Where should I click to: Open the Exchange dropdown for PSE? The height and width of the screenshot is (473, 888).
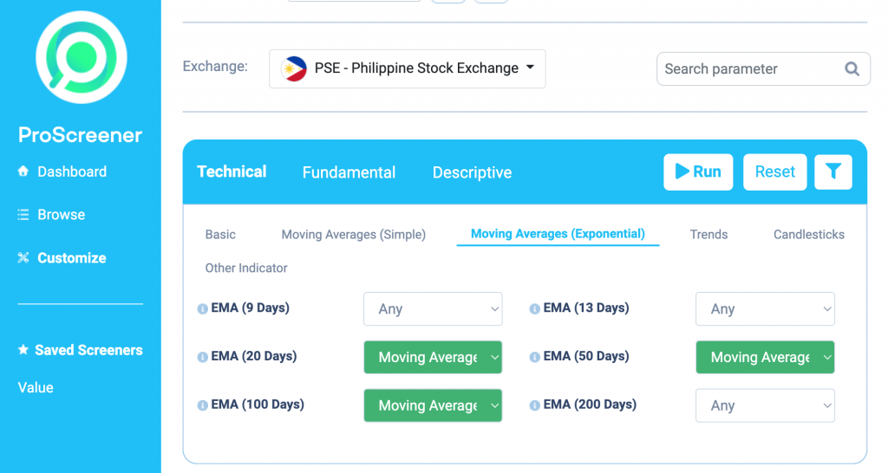pos(408,68)
